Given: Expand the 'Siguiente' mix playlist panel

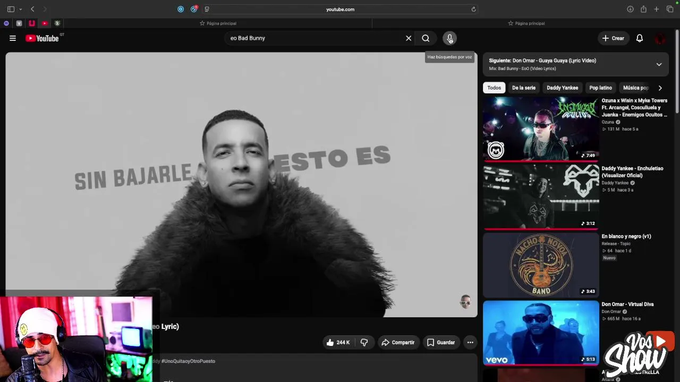Looking at the screenshot, I should [659, 65].
